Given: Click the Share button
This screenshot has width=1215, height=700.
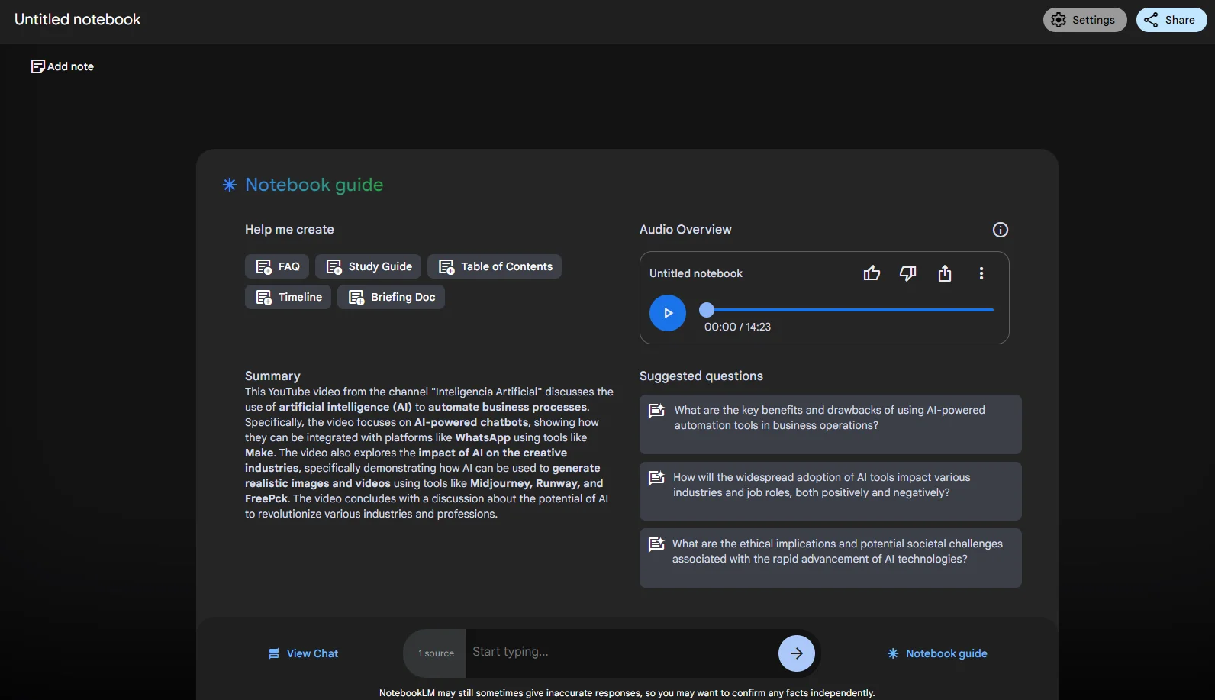Looking at the screenshot, I should [1171, 20].
